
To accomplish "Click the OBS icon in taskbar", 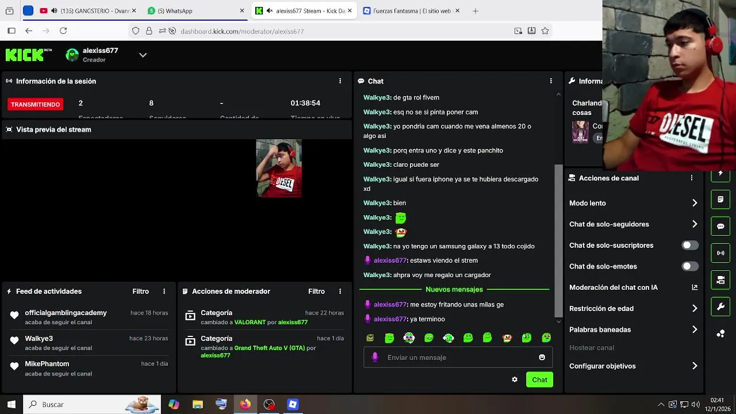I will (x=269, y=404).
